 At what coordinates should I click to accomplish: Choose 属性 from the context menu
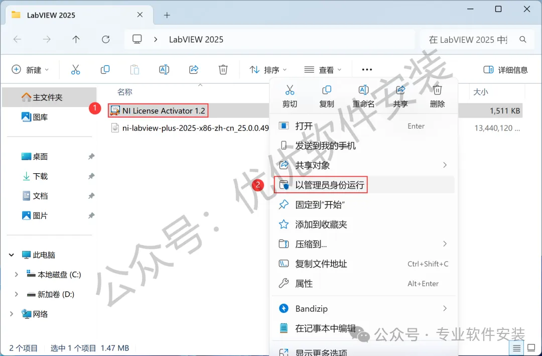[x=364, y=284]
